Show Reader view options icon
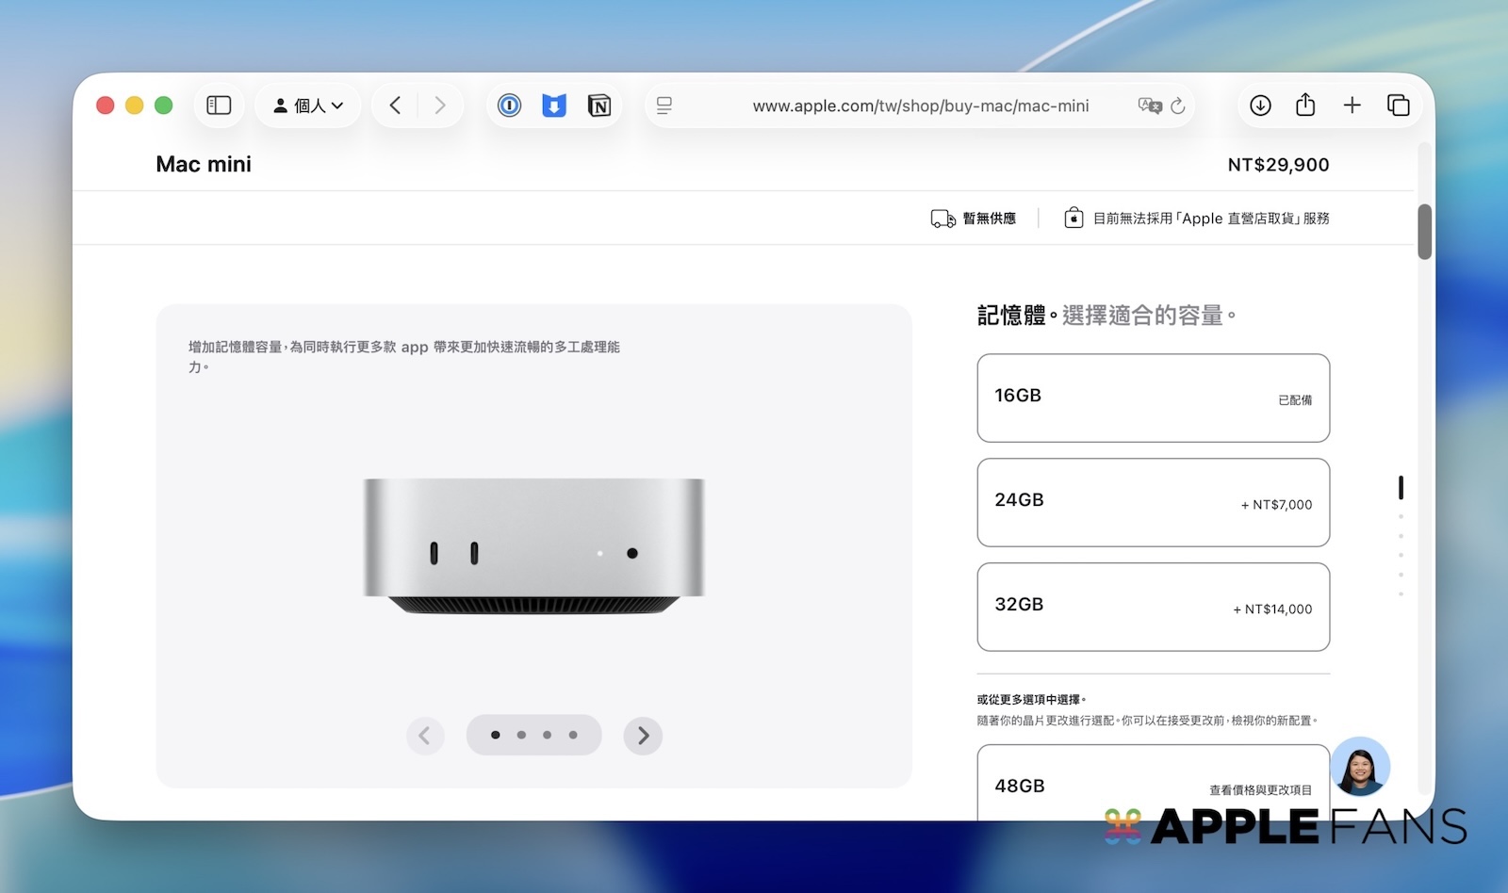The image size is (1508, 893). coord(664,106)
